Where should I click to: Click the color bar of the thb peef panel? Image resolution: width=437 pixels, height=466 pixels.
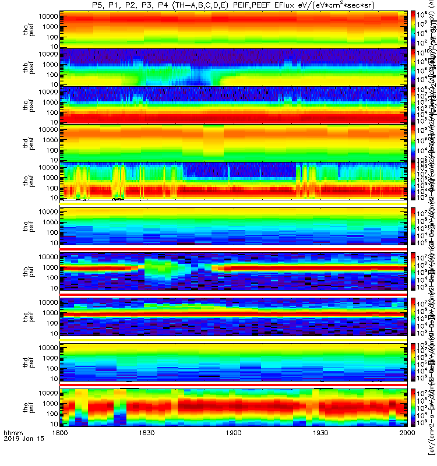click(413, 68)
